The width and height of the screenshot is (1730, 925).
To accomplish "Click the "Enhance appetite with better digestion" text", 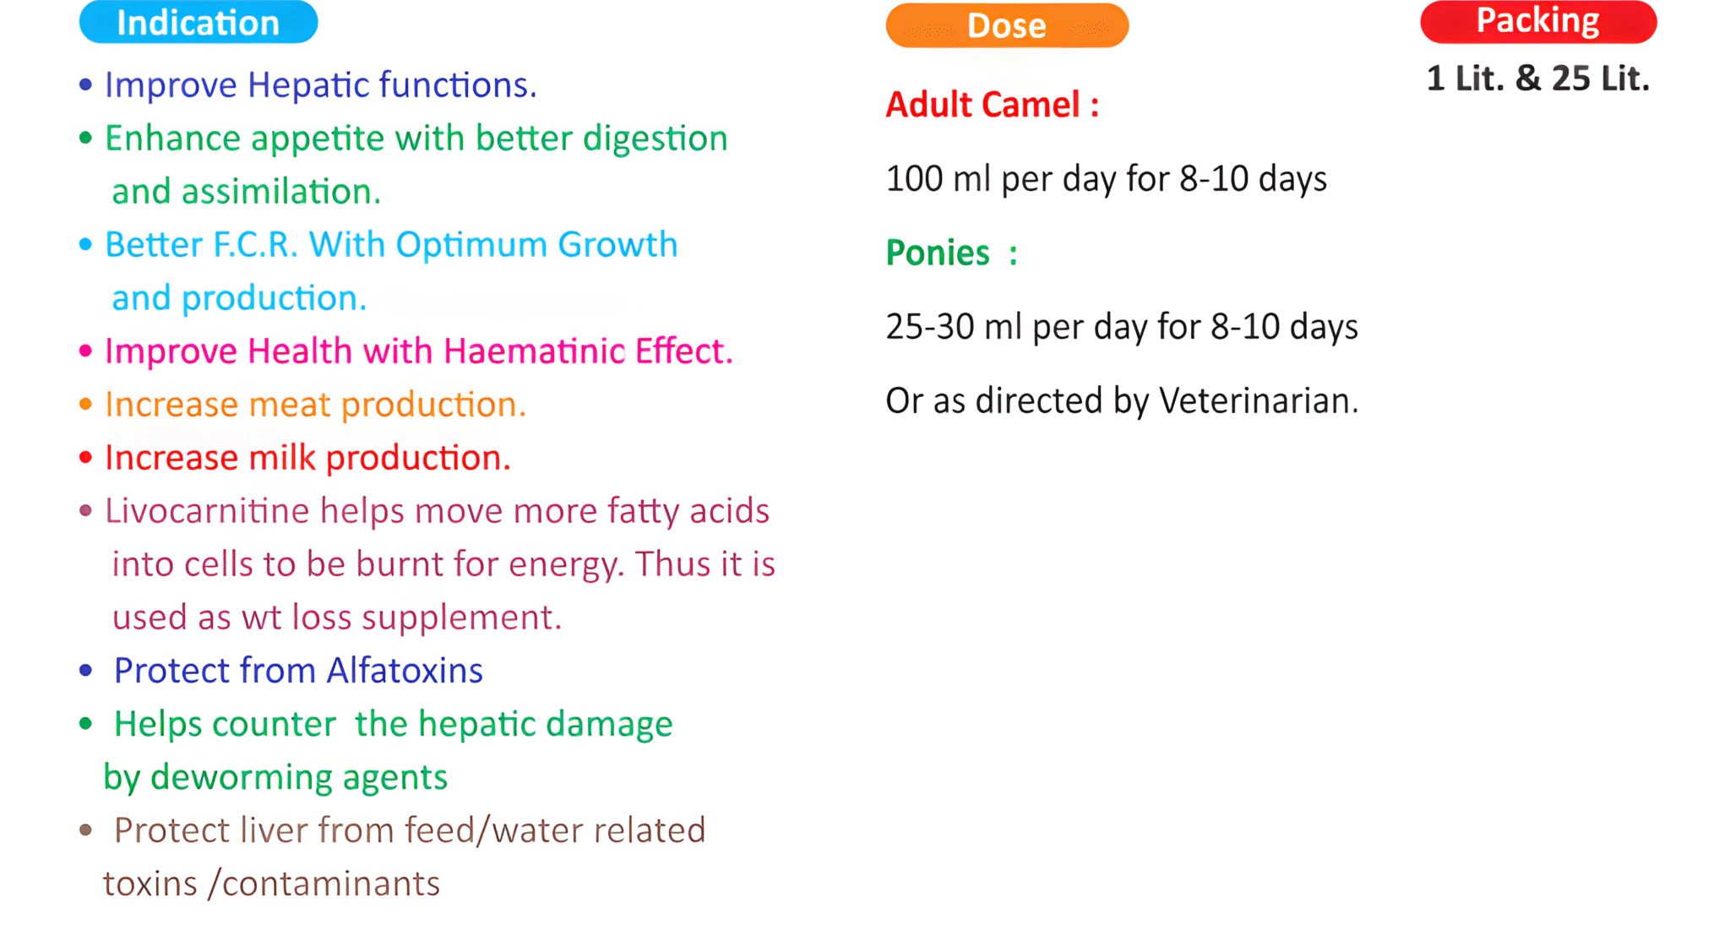I will (416, 139).
